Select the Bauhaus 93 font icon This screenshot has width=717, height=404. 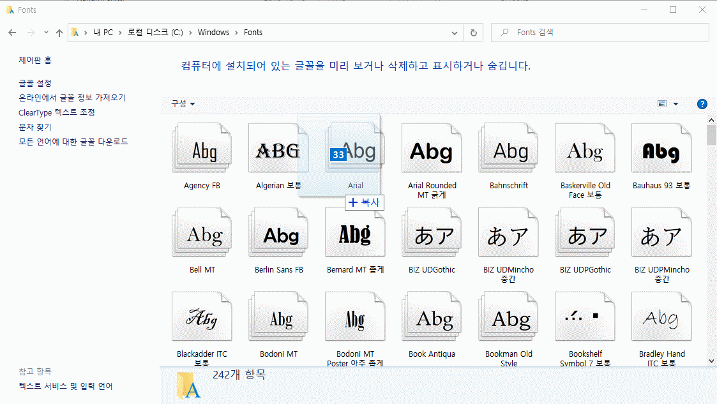(x=661, y=148)
